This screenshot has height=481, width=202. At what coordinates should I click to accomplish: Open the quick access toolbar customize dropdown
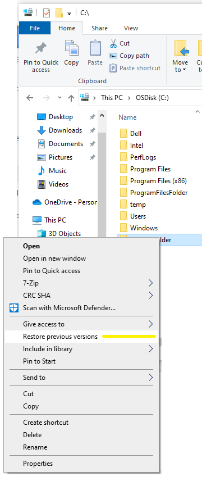coord(69,13)
